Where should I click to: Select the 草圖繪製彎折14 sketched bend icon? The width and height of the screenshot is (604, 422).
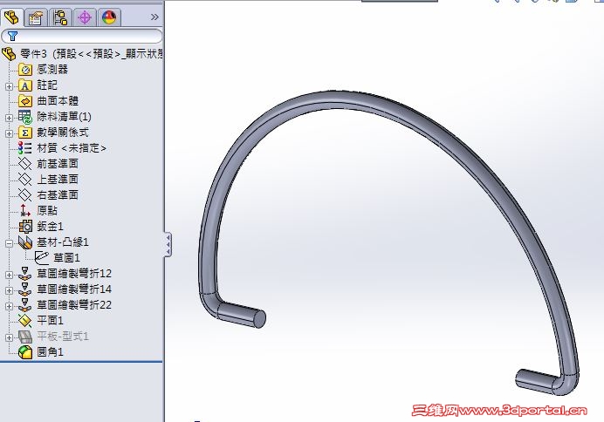(25, 289)
